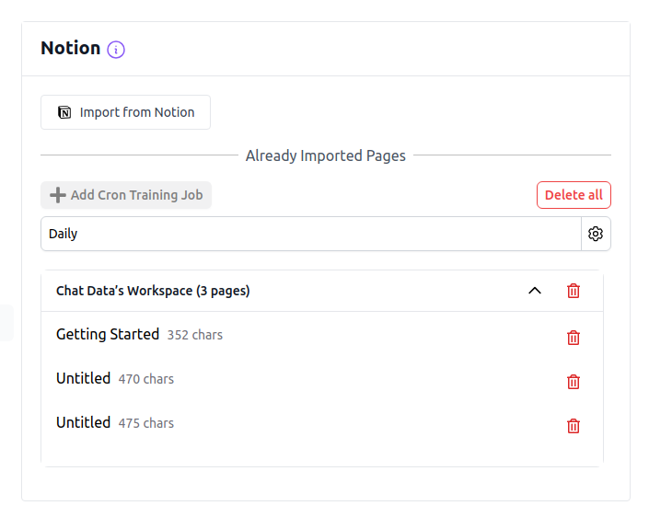Screen dimensions: 649x517
Task: Click the Notion section title
Action: click(x=71, y=48)
